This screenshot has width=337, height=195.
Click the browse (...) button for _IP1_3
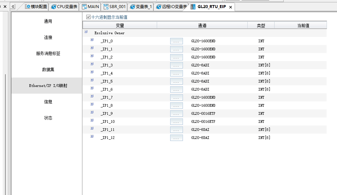click(x=176, y=65)
